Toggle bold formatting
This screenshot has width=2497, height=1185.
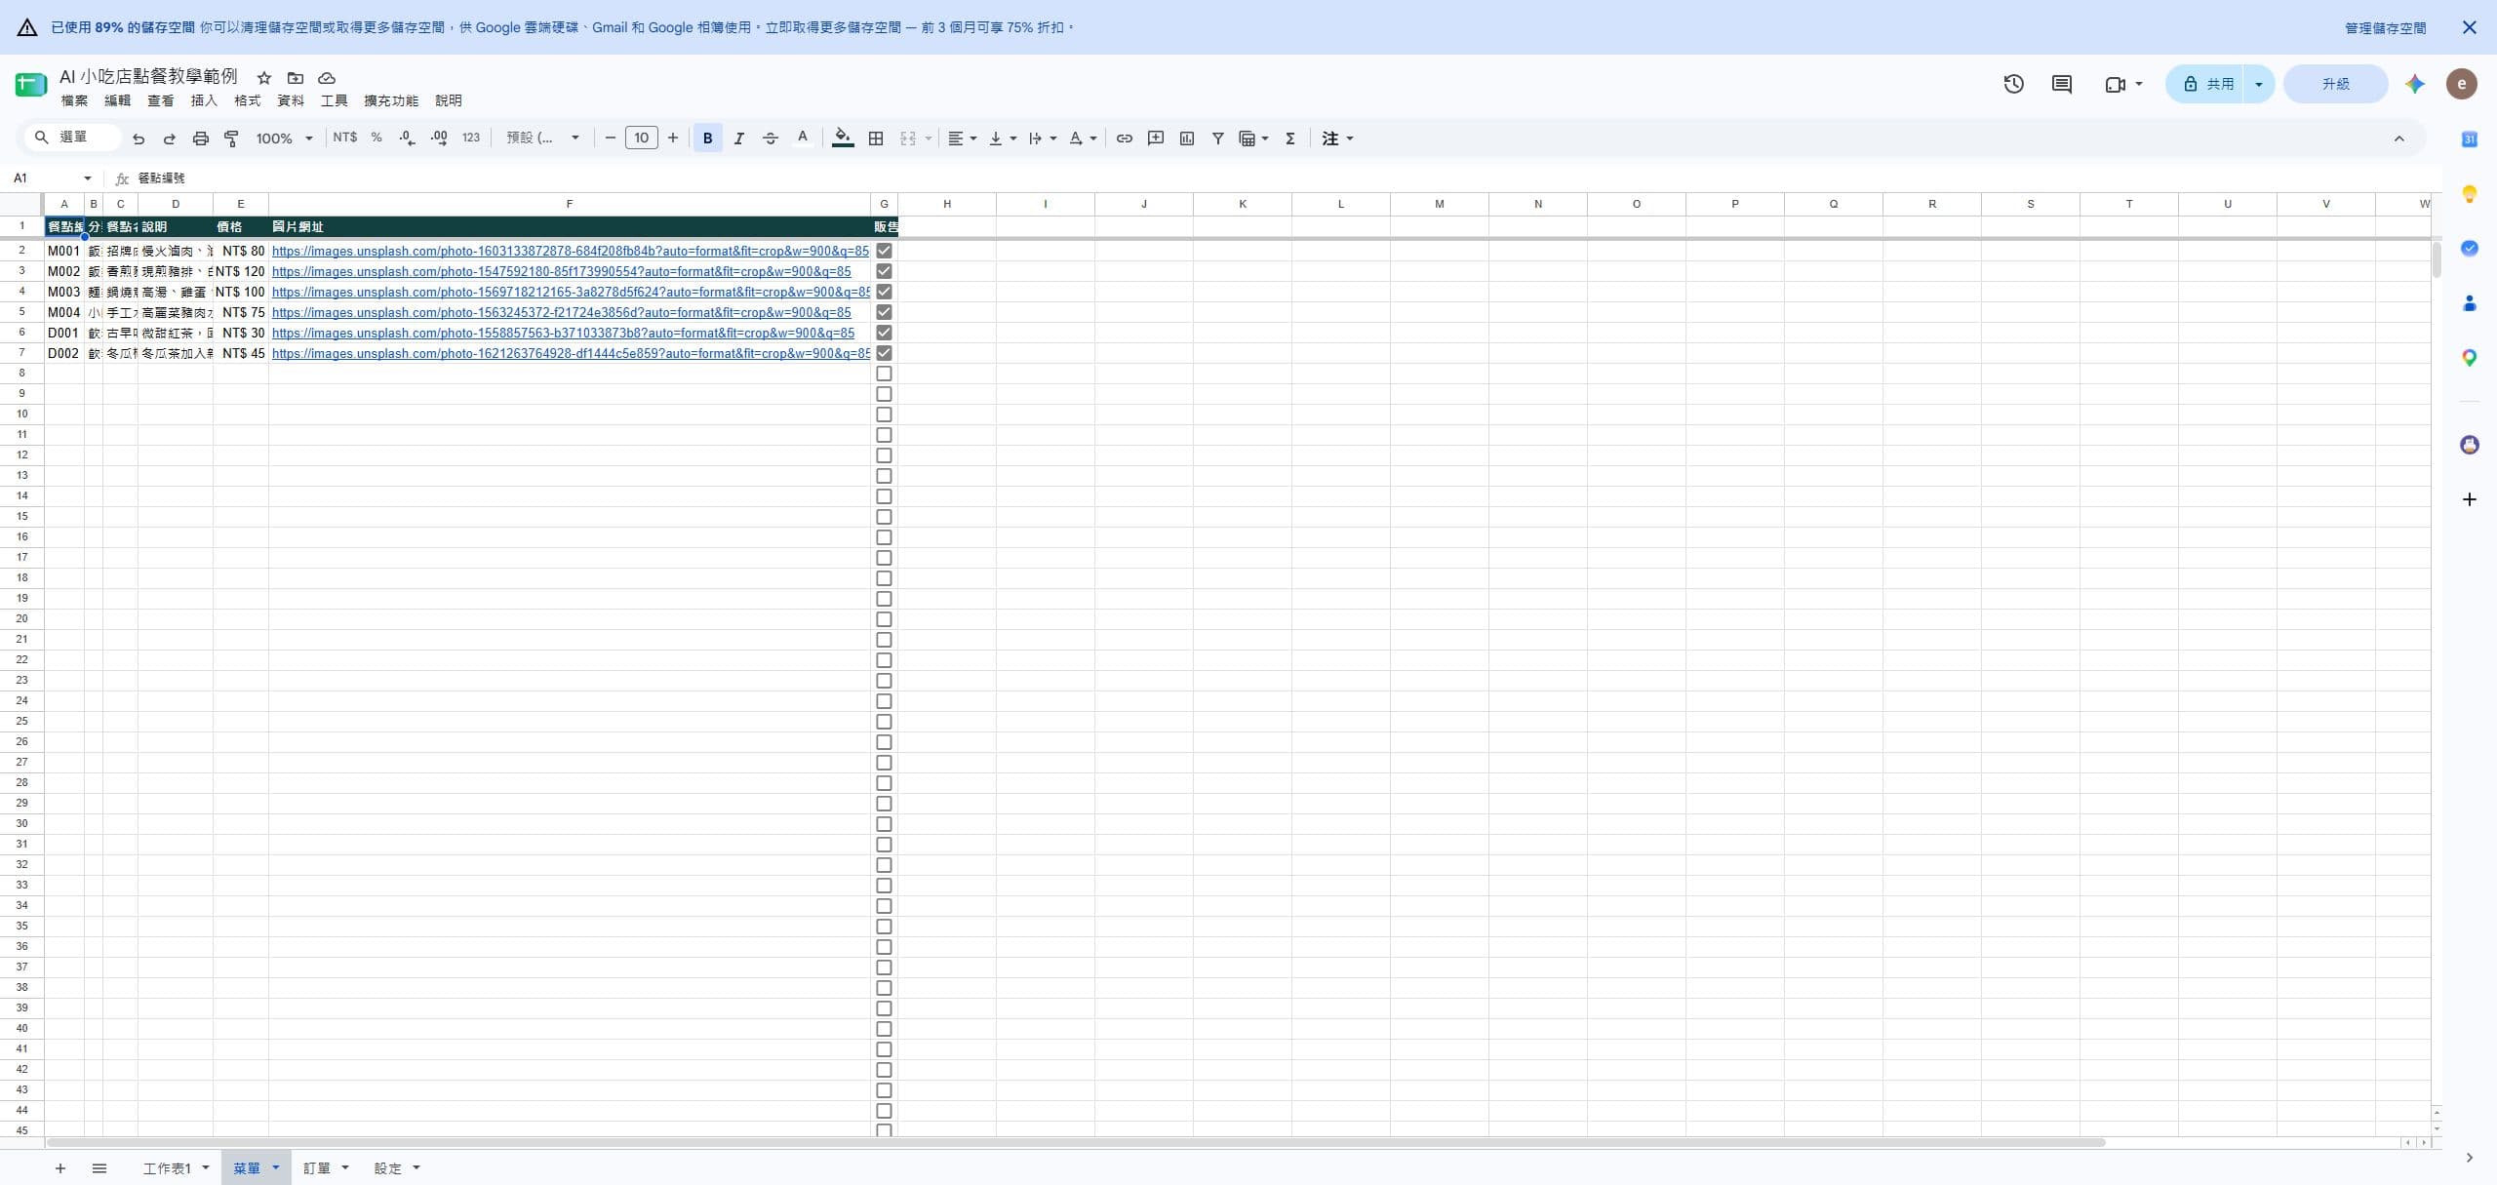tap(708, 138)
